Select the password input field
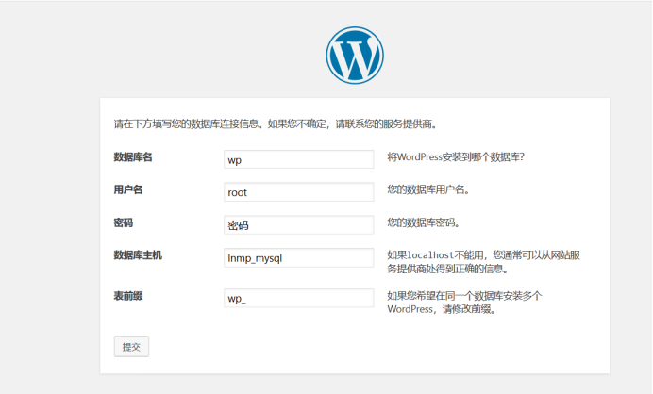Viewport: 653px width, 394px height. (298, 224)
